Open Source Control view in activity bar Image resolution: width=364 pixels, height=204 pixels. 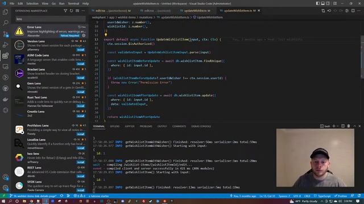coord(5,34)
